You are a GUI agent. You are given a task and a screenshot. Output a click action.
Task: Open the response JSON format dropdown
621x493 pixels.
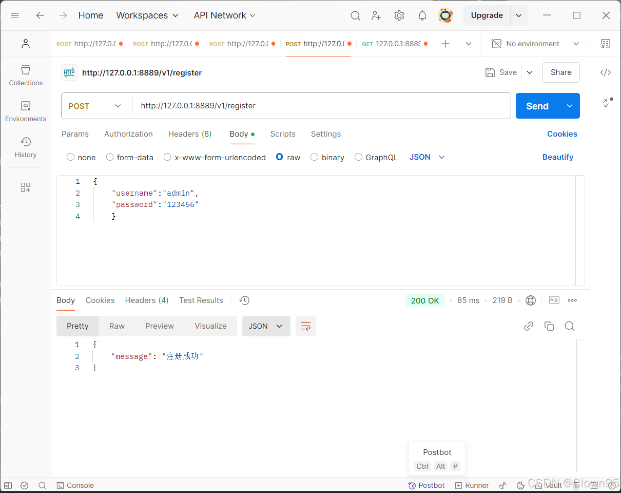click(x=266, y=326)
